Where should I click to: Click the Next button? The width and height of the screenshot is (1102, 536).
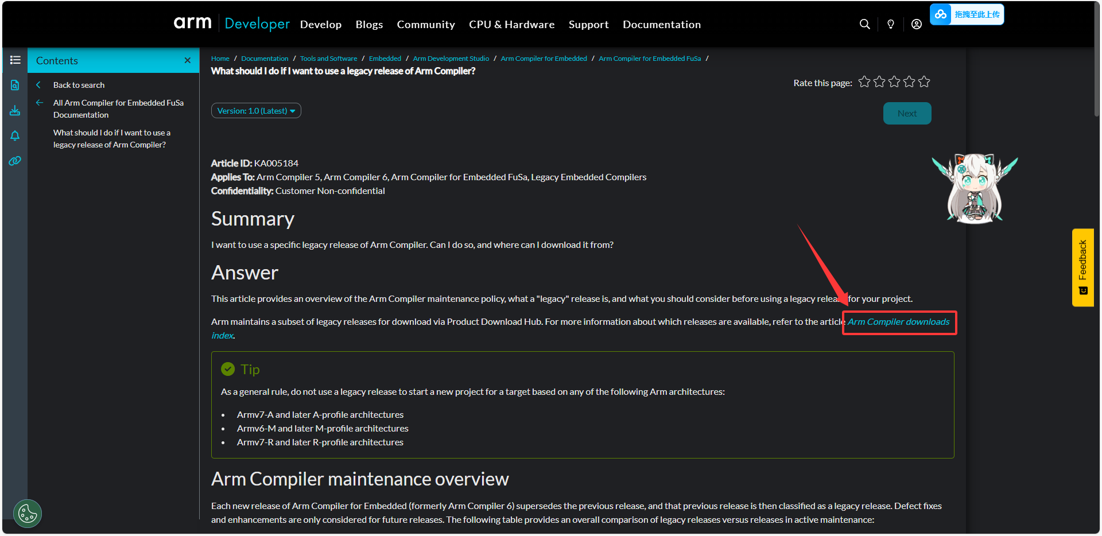(x=907, y=114)
